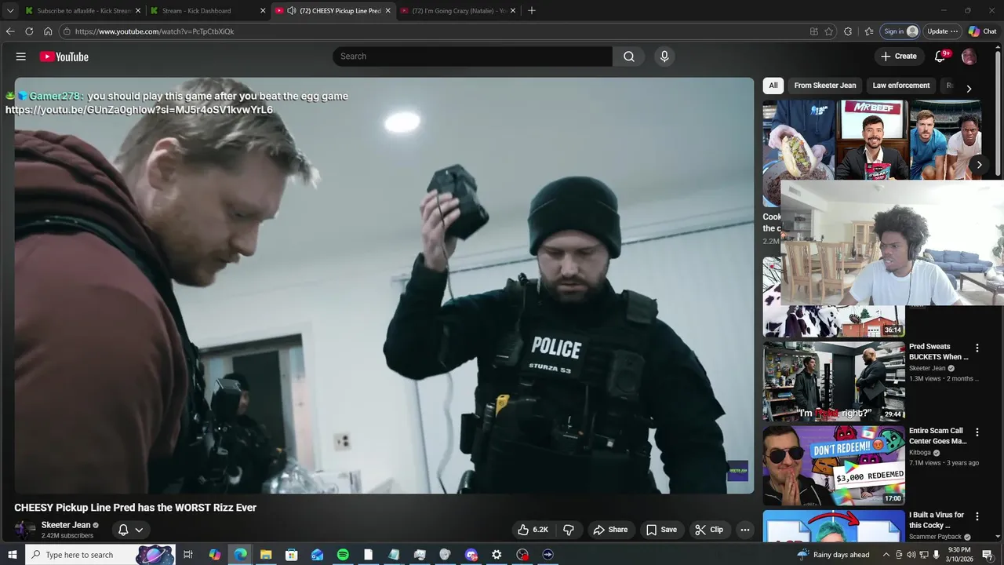
Task: Open Spotify from the taskbar
Action: (x=343, y=555)
